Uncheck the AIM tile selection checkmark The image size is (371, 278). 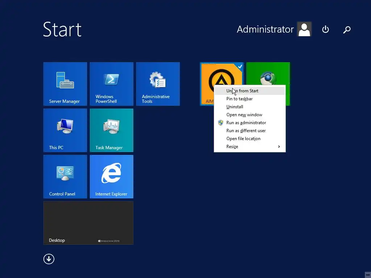(240, 67)
